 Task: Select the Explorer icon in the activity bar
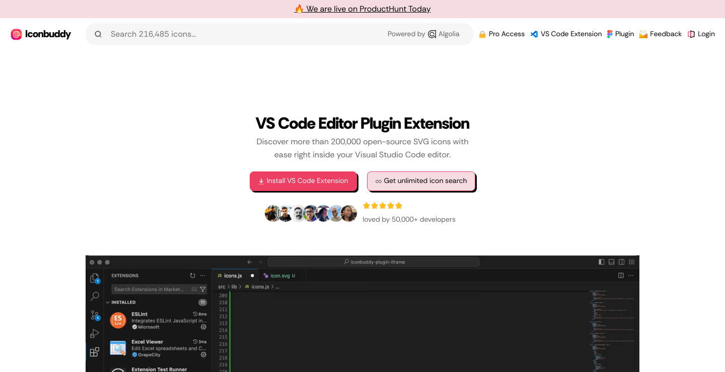(95, 277)
